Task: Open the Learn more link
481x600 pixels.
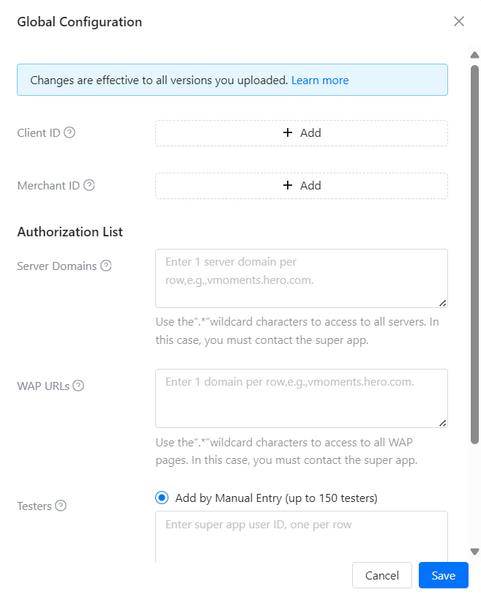Action: (x=320, y=80)
